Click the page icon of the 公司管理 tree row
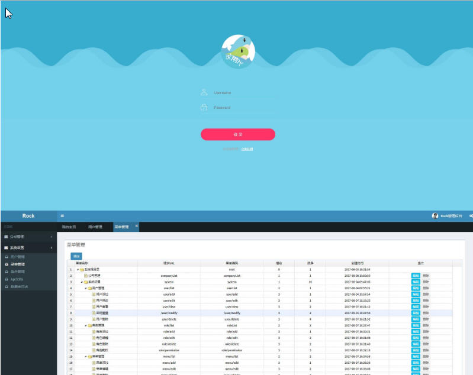This screenshot has width=473, height=375. tap(86, 276)
